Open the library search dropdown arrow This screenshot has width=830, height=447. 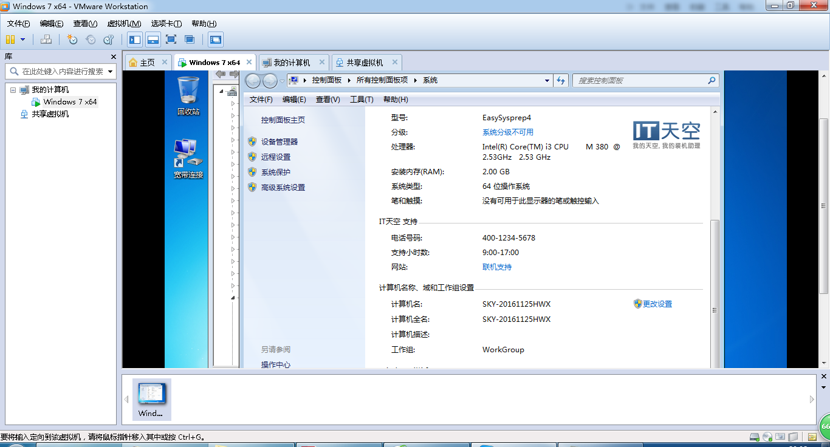click(x=111, y=72)
